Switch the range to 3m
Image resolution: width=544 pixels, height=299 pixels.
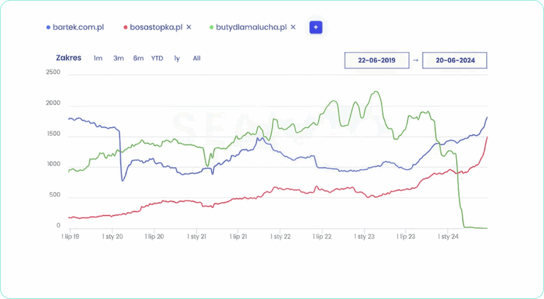(x=118, y=58)
